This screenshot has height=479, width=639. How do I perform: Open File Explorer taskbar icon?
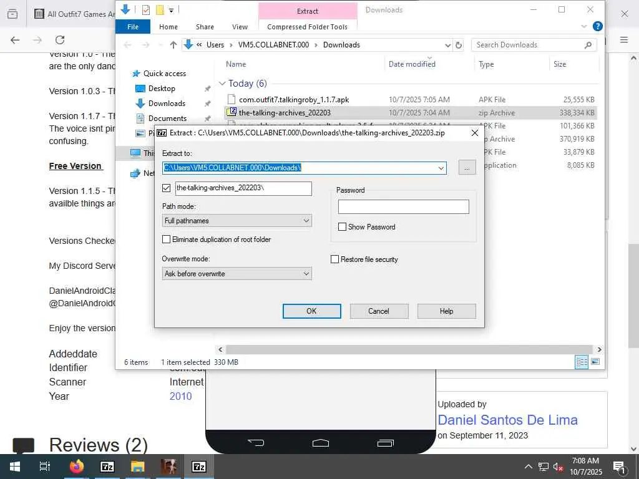click(138, 467)
